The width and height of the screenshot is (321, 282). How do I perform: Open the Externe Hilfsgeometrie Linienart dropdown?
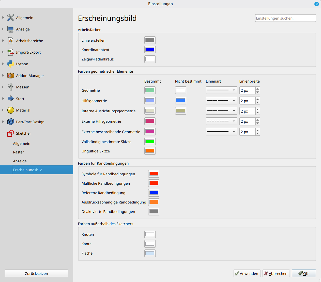(x=221, y=121)
